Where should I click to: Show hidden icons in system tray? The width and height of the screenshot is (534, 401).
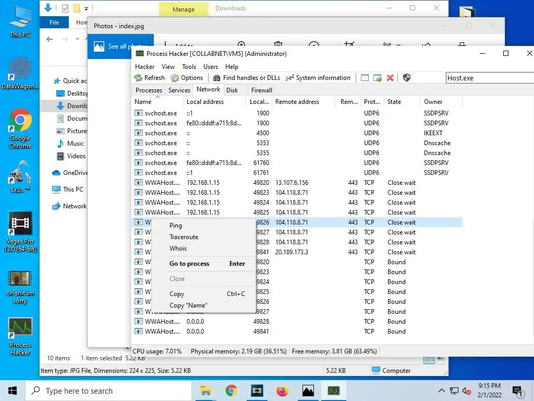[441, 391]
